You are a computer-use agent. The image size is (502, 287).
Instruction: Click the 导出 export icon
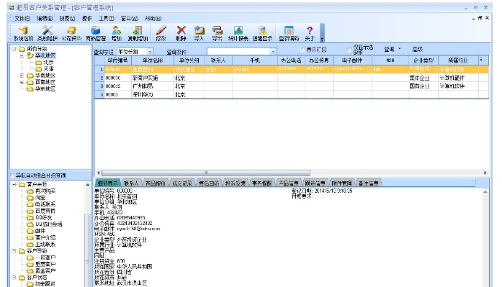pos(217,33)
